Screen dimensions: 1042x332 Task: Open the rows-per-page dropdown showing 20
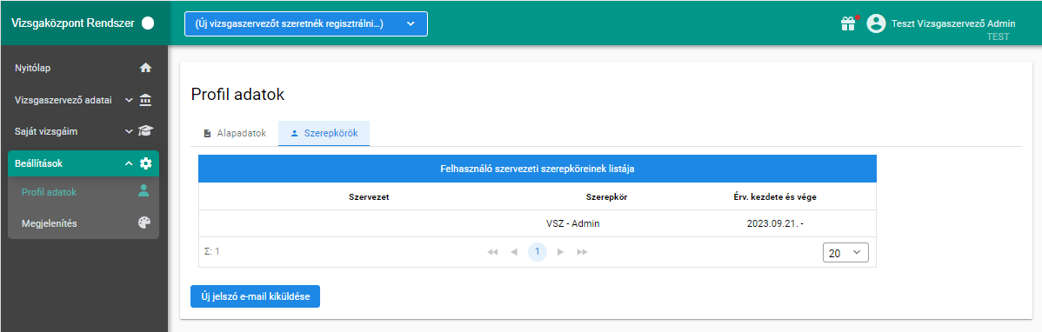845,252
